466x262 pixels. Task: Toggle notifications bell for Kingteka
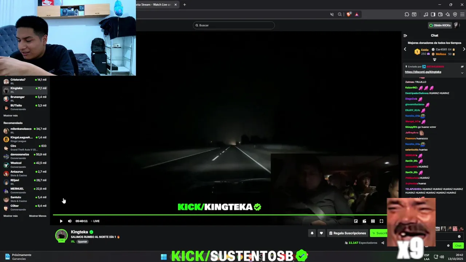coord(312,233)
